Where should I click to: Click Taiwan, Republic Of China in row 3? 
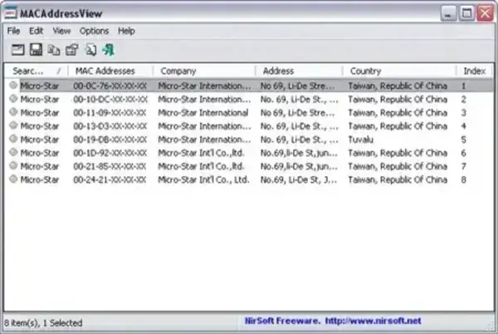pyautogui.click(x=398, y=113)
